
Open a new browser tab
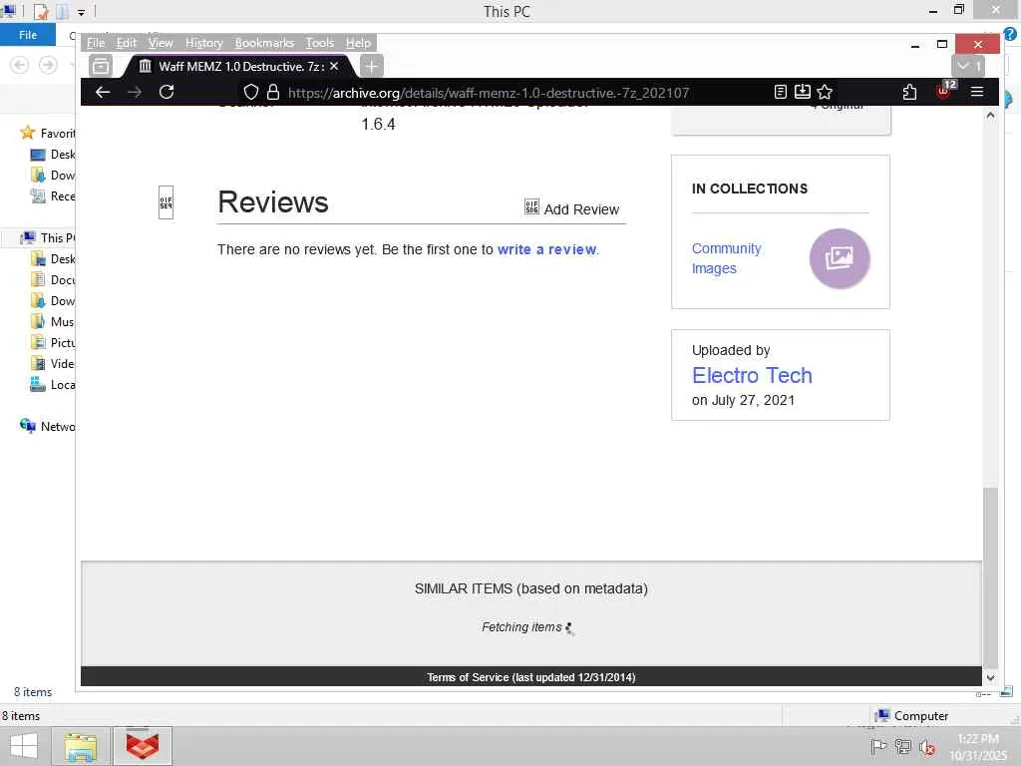[371, 66]
